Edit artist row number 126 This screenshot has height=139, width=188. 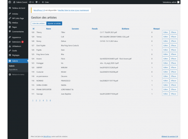click(x=166, y=50)
